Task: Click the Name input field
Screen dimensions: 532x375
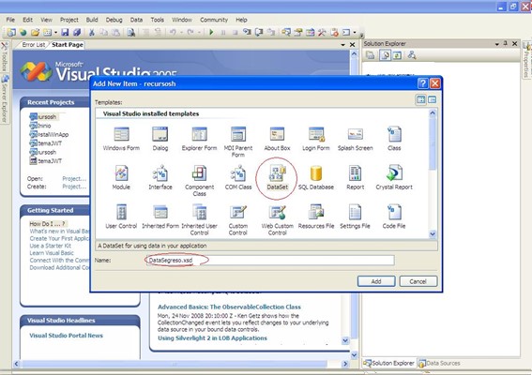Action: tap(269, 261)
